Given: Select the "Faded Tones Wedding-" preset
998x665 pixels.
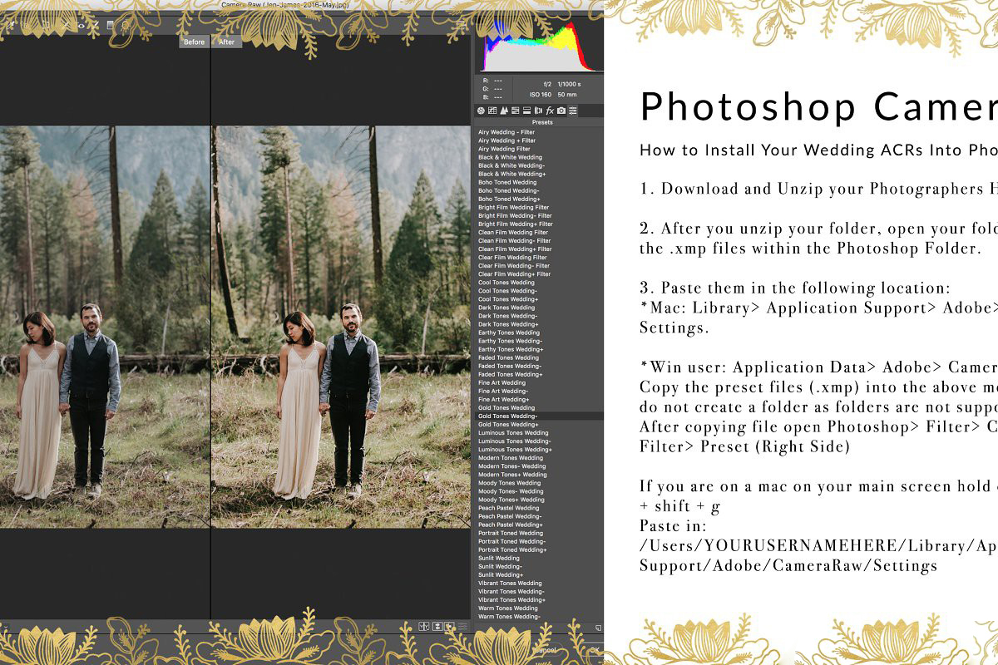Looking at the screenshot, I should click(x=510, y=366).
